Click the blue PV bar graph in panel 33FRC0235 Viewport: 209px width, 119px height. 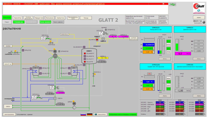tap(158, 46)
